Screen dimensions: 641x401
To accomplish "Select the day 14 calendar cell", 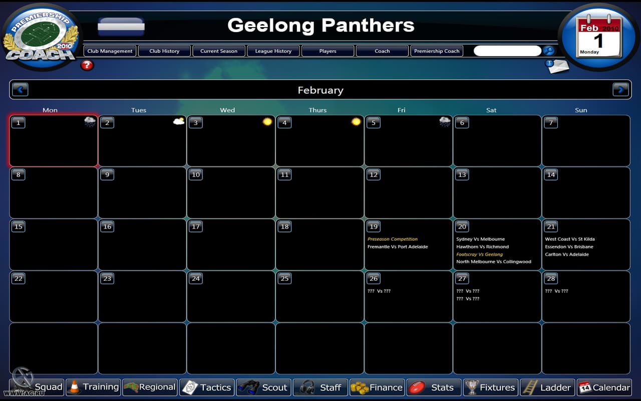I will pyautogui.click(x=586, y=193).
